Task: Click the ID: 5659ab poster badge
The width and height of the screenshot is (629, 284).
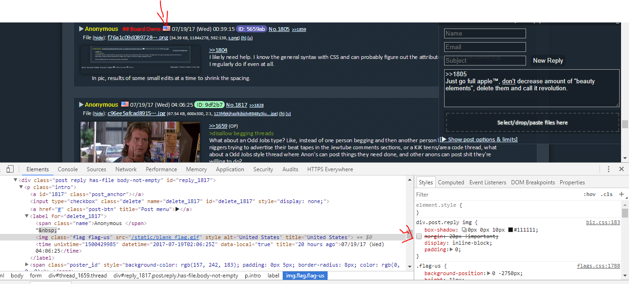Action: tap(251, 29)
